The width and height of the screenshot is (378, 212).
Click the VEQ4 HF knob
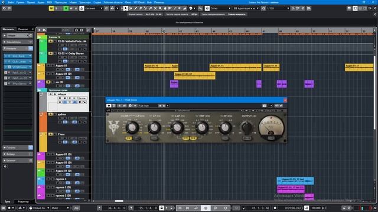point(225,127)
